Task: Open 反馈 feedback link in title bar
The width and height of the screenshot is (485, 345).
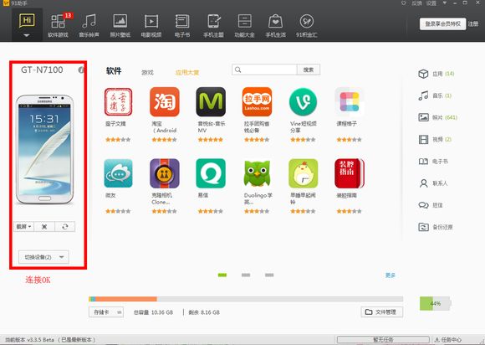Action: coord(416,3)
